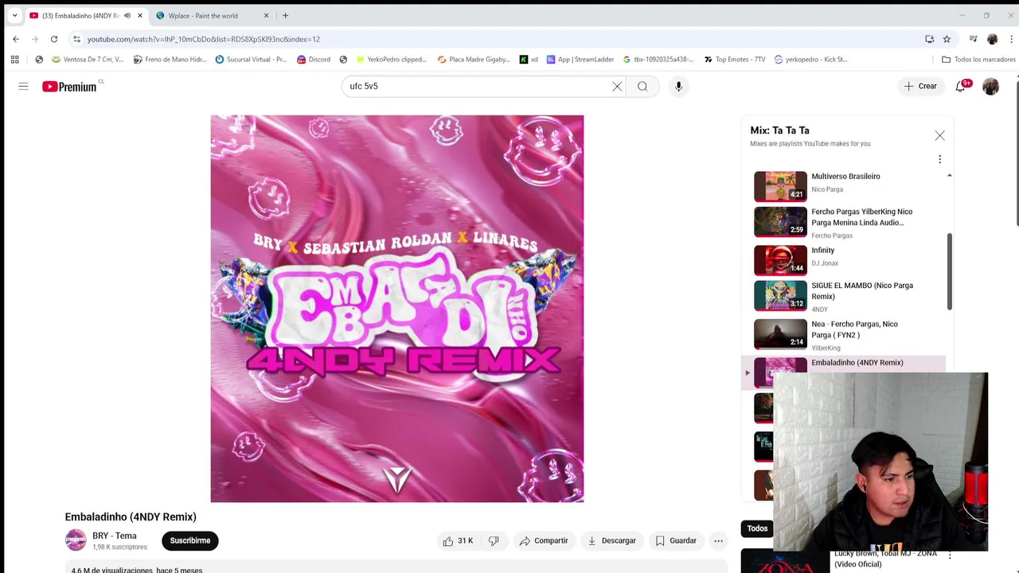The image size is (1019, 573).
Task: Go to YouTube Premium home logo
Action: tap(70, 86)
